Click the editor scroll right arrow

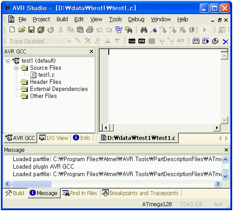pyautogui.click(x=217, y=128)
